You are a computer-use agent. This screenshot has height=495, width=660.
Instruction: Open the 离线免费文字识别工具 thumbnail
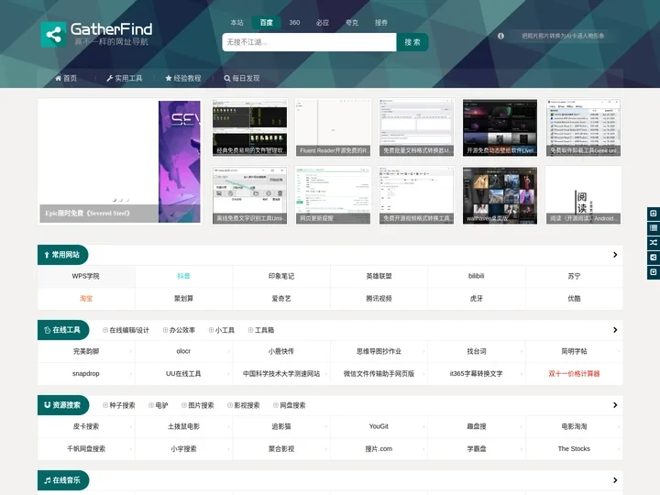(249, 195)
